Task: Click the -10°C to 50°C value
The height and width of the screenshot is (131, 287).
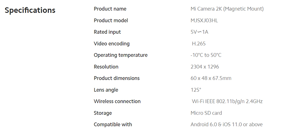Action: [x=206, y=55]
